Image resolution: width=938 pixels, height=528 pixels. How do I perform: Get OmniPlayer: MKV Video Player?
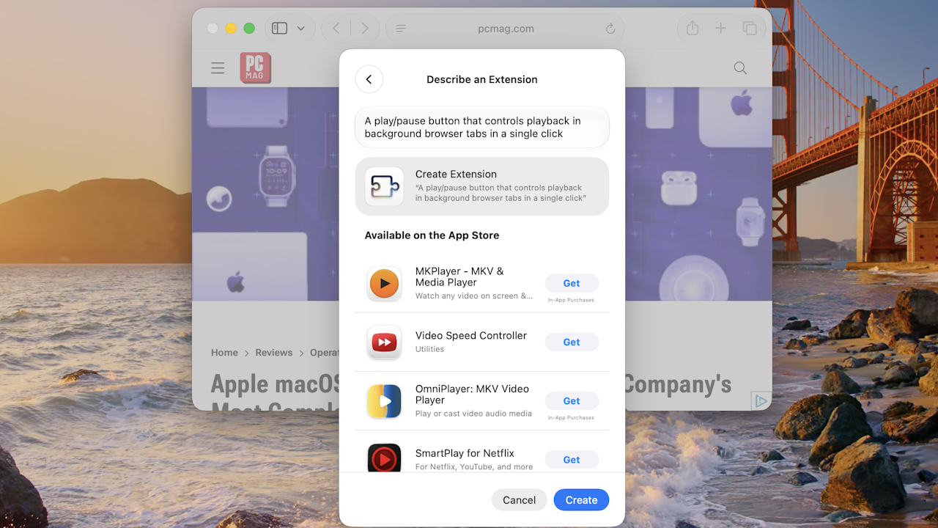tap(572, 401)
